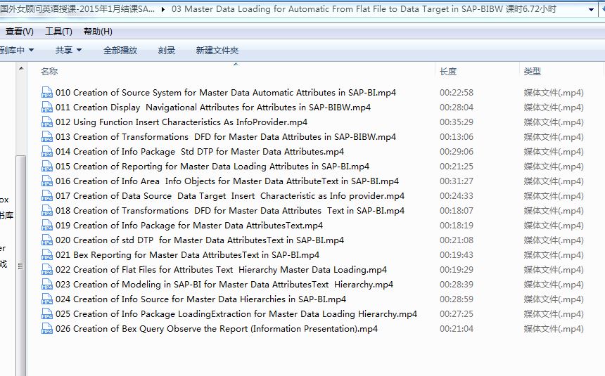The width and height of the screenshot is (605, 376).
Task: Click the MP4 icon of file 018
Action: click(46, 211)
